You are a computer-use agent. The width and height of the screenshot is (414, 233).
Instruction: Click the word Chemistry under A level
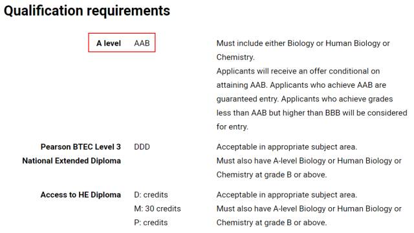click(x=235, y=57)
